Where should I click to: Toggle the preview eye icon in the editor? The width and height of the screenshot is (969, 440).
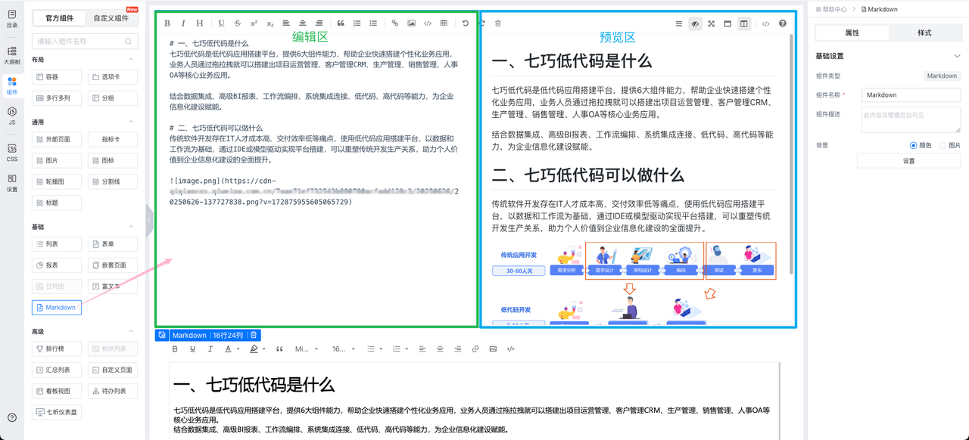coord(695,23)
